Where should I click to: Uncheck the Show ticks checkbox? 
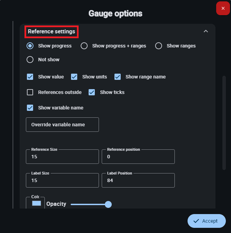(92, 92)
